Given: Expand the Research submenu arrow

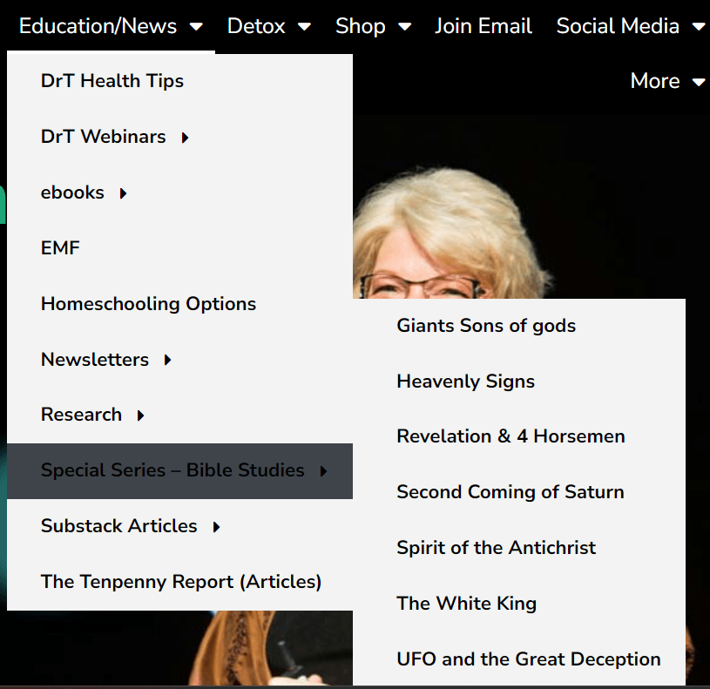Looking at the screenshot, I should tap(140, 415).
